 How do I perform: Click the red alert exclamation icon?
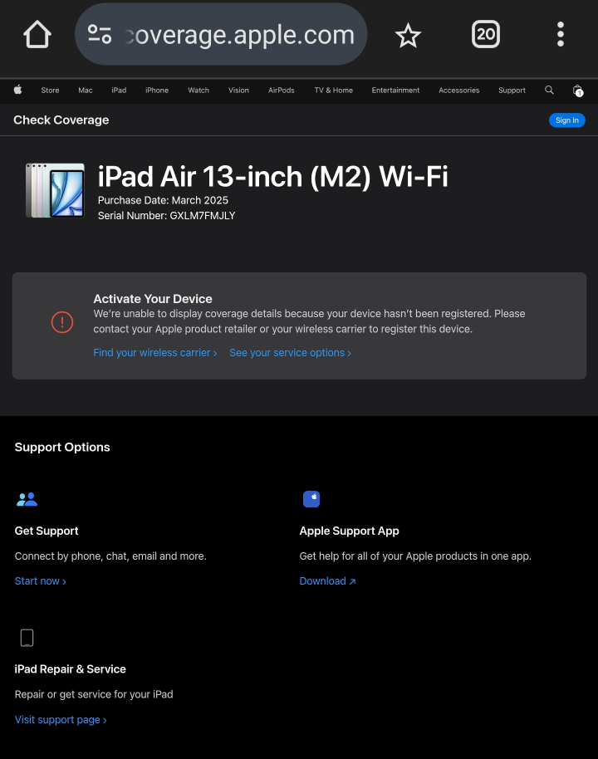62,322
